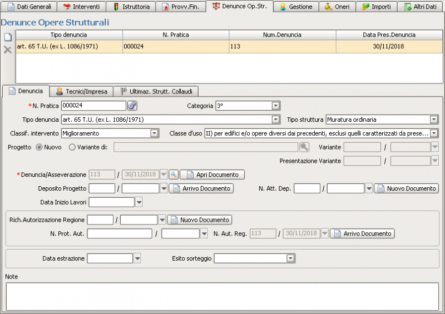The image size is (445, 314).
Task: Select the art. 65 T.U. table row
Action: click(x=167, y=47)
